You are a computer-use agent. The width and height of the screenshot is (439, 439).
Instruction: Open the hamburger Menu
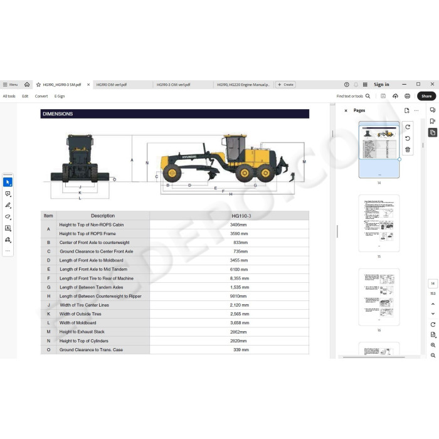pyautogui.click(x=10, y=85)
